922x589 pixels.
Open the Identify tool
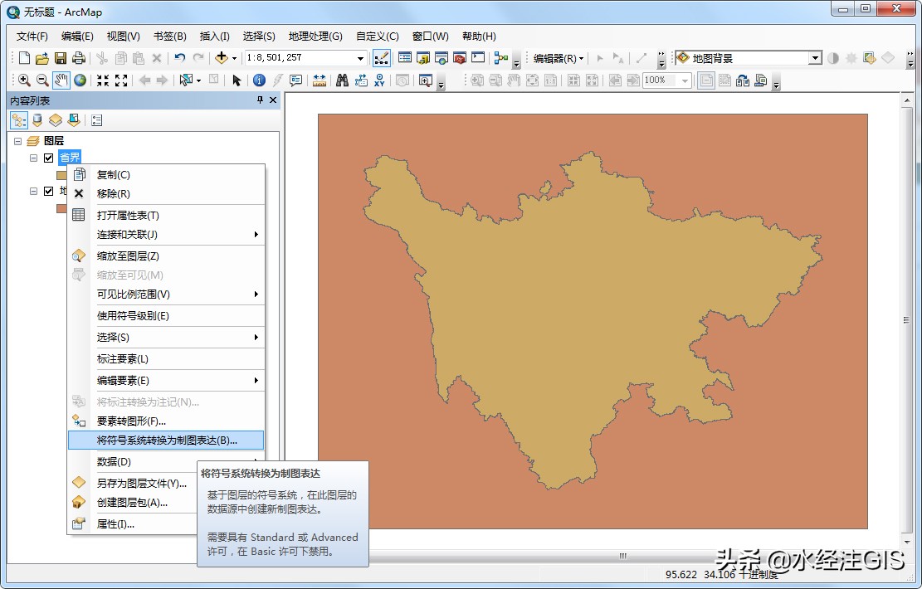259,80
